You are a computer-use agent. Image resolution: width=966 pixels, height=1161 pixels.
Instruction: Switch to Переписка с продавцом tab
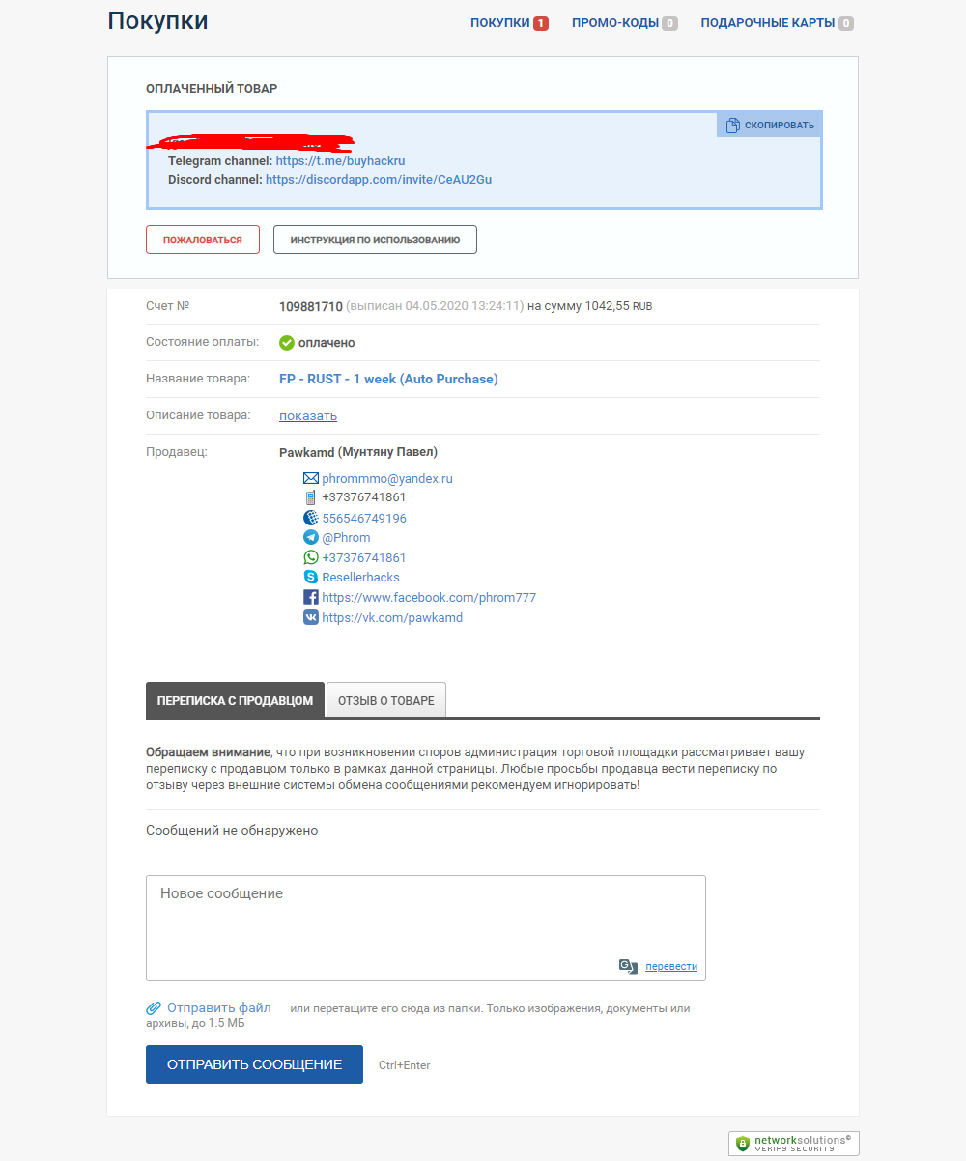235,700
